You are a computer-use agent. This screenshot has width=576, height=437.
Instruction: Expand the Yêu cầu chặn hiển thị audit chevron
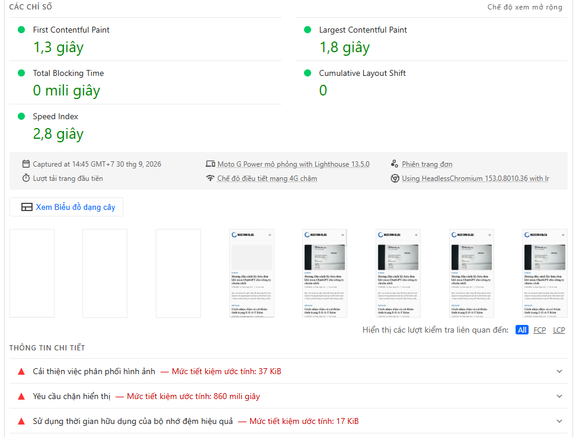[559, 396]
